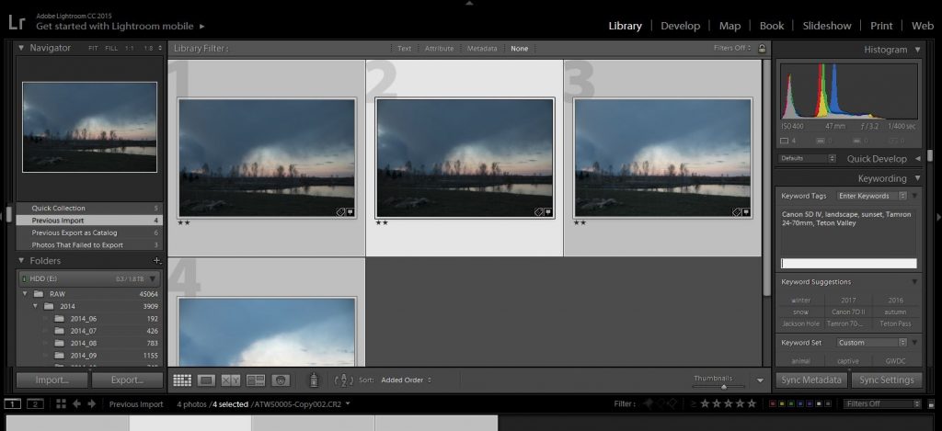Filter by first star rating

tap(706, 404)
